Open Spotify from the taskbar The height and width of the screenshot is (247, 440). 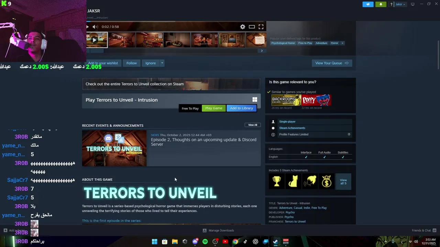coord(205,242)
